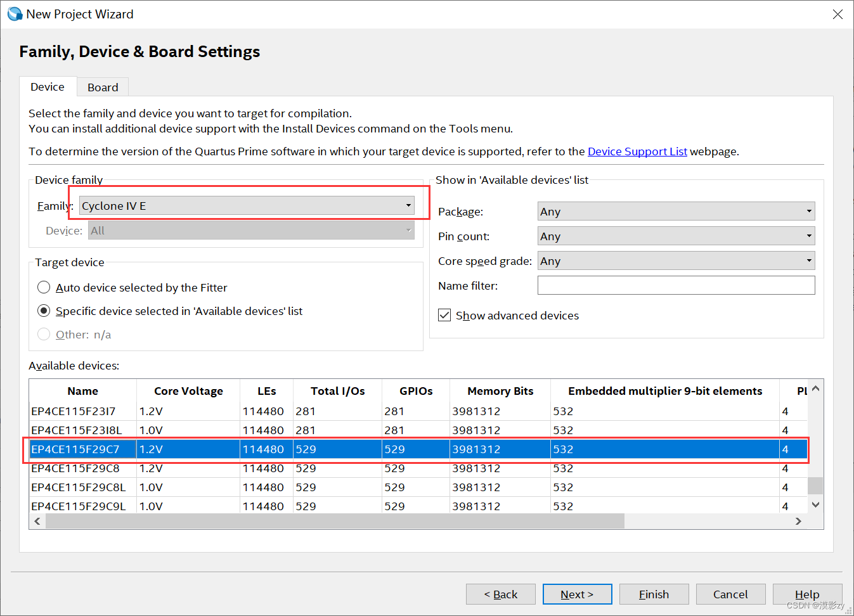Screen dimensions: 854x616
Task: Click the Quartus icon in title bar
Action: (14, 14)
